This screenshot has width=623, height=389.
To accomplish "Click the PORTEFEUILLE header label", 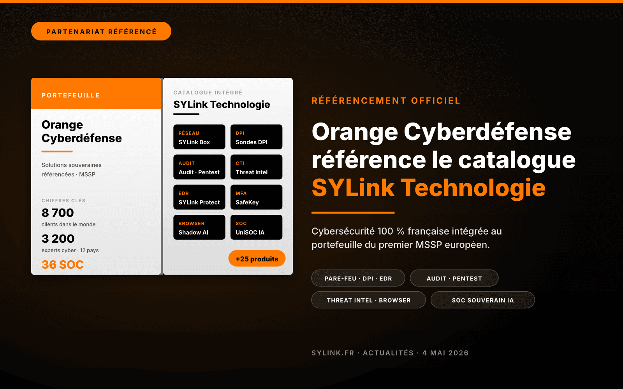I will click(x=71, y=95).
